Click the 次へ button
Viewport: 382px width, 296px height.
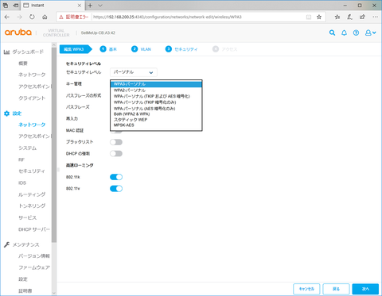(x=365, y=289)
